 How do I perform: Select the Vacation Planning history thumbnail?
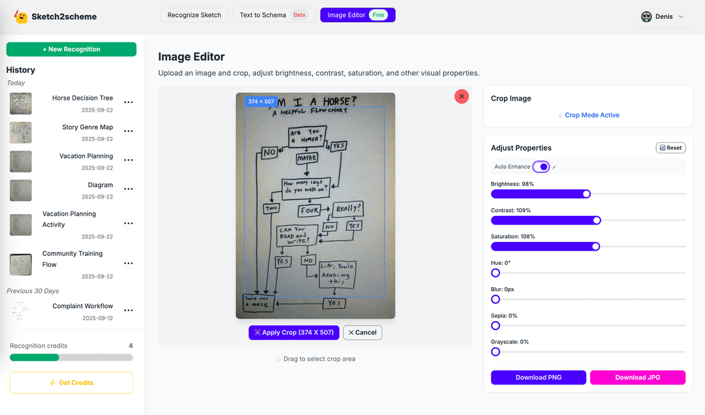20,161
